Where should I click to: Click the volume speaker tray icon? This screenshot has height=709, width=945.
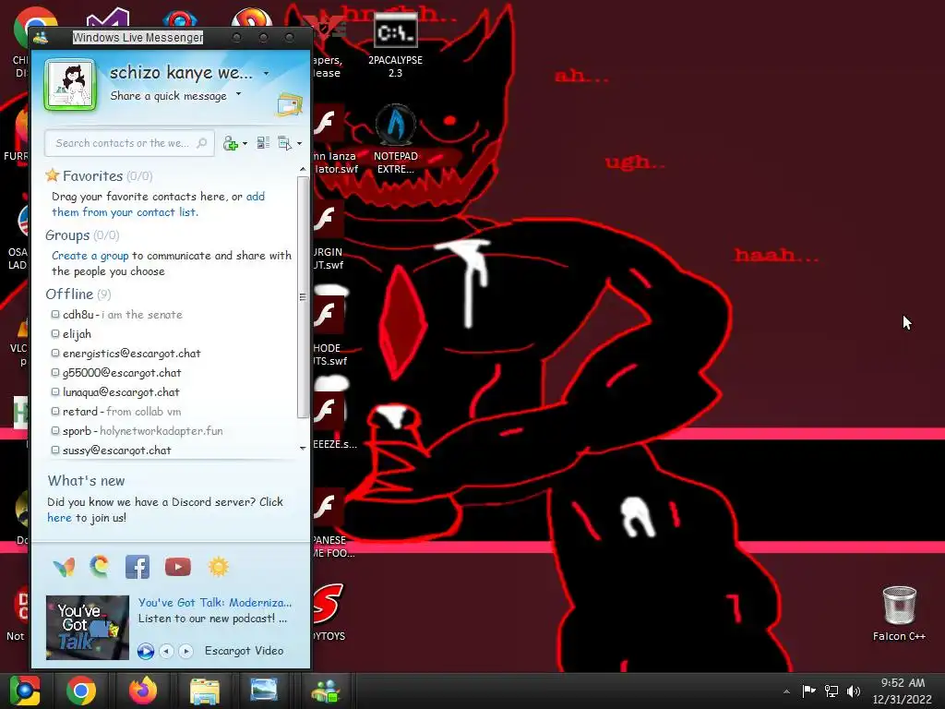(x=854, y=691)
